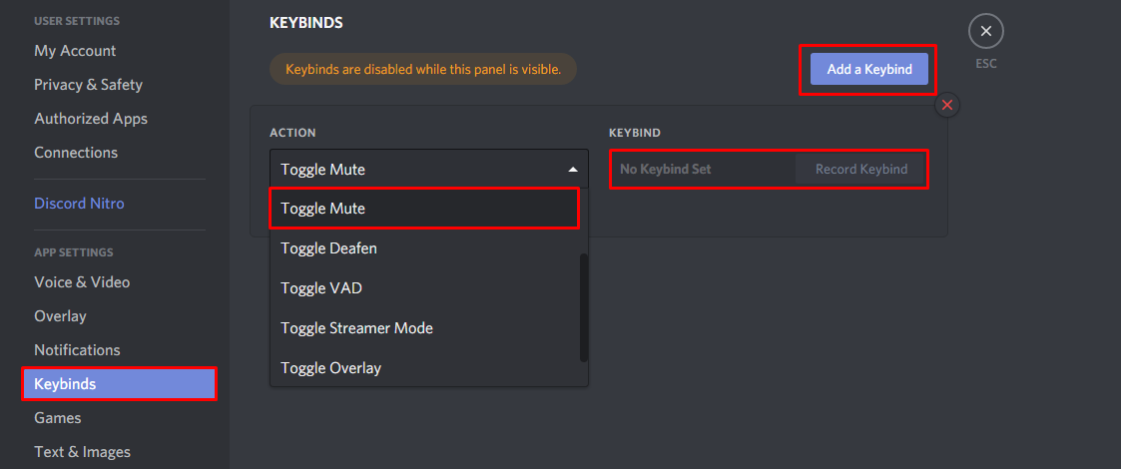The image size is (1121, 469).
Task: Switch to Connections settings
Action: click(76, 153)
